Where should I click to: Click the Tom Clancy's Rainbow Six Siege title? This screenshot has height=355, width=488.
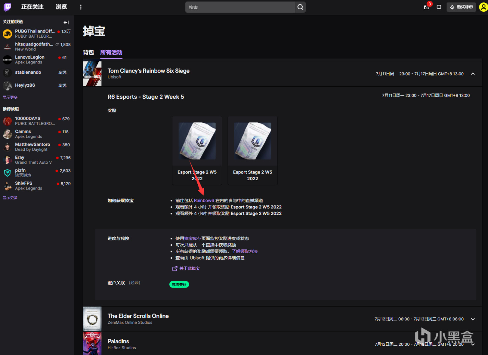[x=148, y=71]
